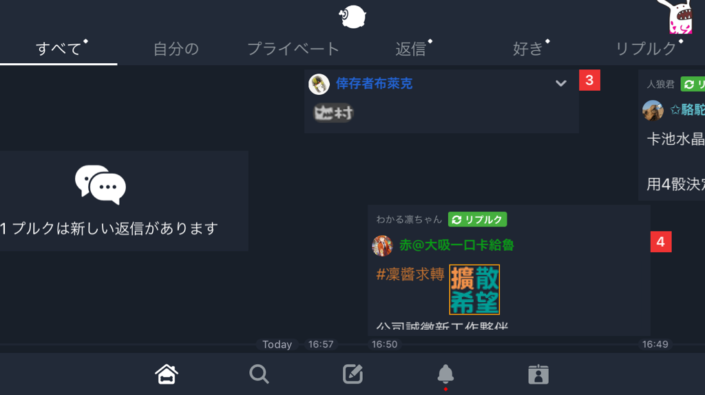705x395 pixels.
Task: Open user 赤@大吸一口卡給魯 profile link
Action: [456, 245]
